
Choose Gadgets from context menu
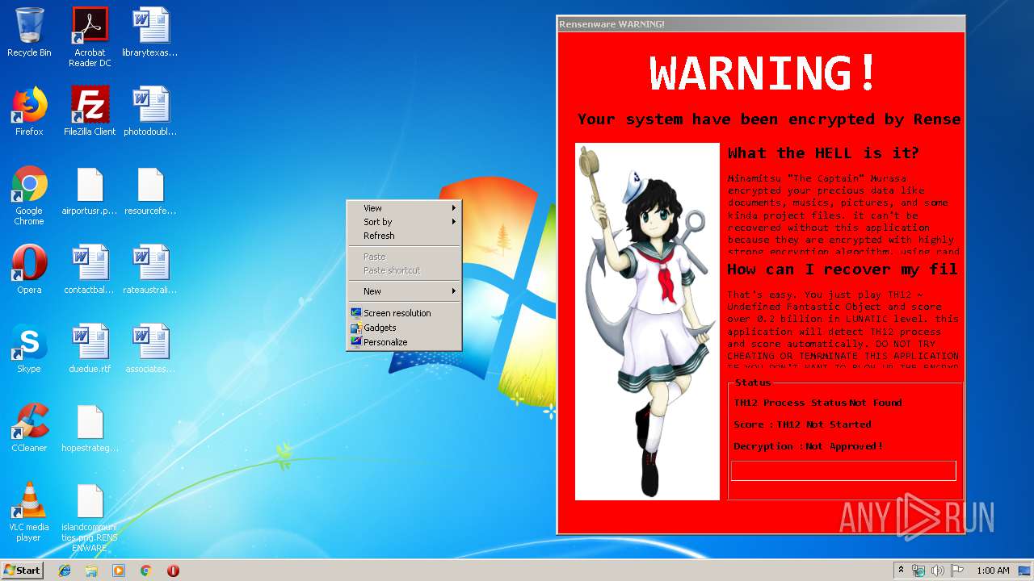404,328
